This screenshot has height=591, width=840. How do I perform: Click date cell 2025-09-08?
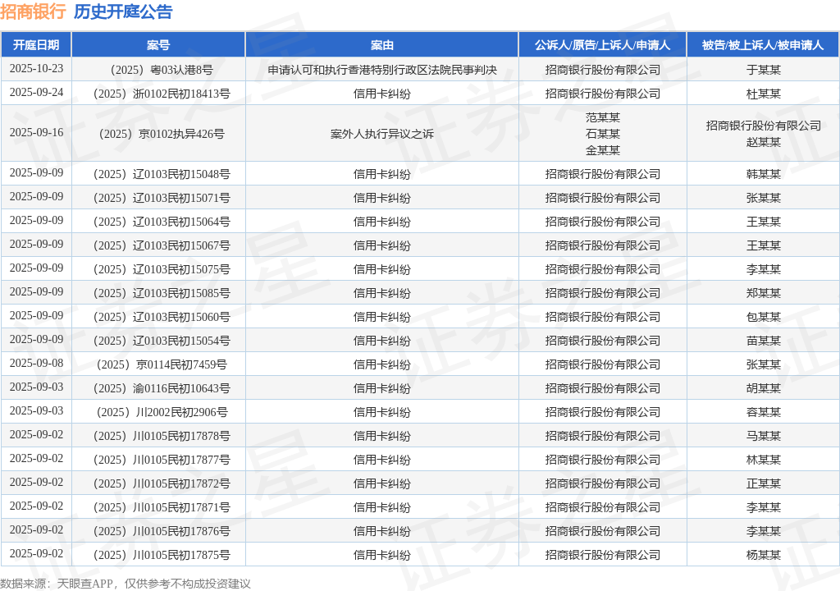click(36, 363)
